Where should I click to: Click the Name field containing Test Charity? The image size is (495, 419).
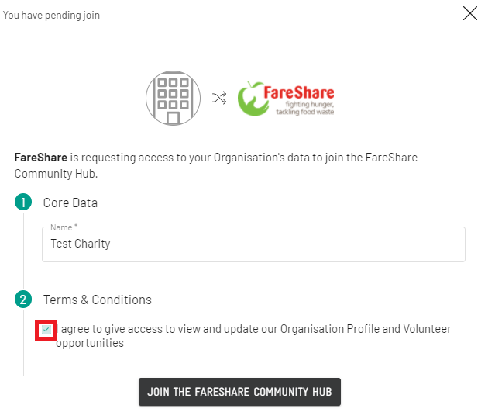(x=253, y=244)
